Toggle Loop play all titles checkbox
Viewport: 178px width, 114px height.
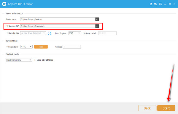[x=35, y=60]
